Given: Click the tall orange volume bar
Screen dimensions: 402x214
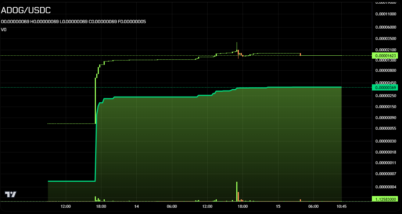Looking at the screenshot, I should [238, 197].
